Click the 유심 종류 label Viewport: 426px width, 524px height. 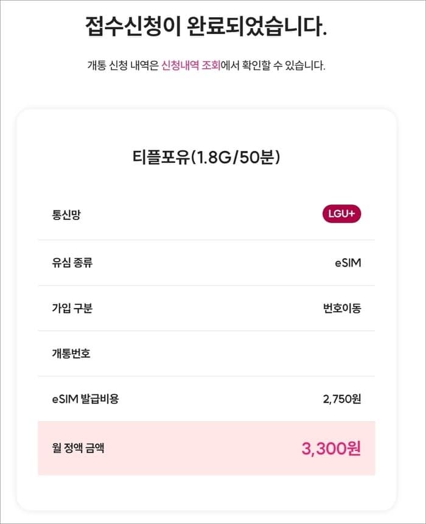(72, 263)
